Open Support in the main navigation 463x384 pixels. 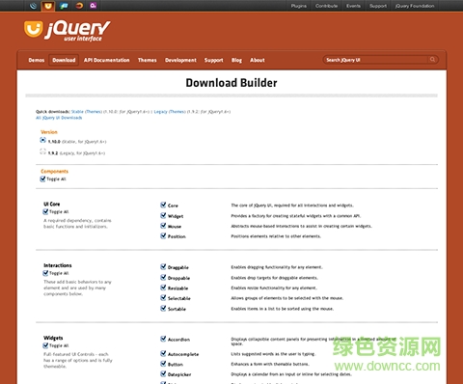(214, 60)
